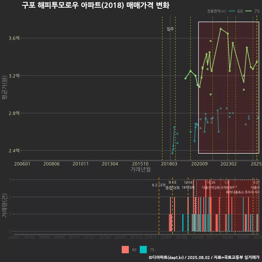This screenshot has width=262, height=262.
Task: Click '201906' tick on volume chart x-axis
Action: 182,237
